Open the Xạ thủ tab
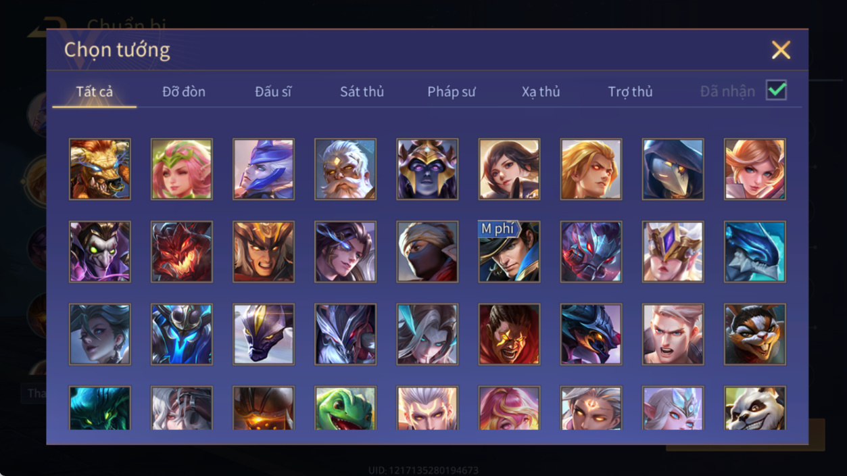The height and width of the screenshot is (476, 847). (x=541, y=91)
